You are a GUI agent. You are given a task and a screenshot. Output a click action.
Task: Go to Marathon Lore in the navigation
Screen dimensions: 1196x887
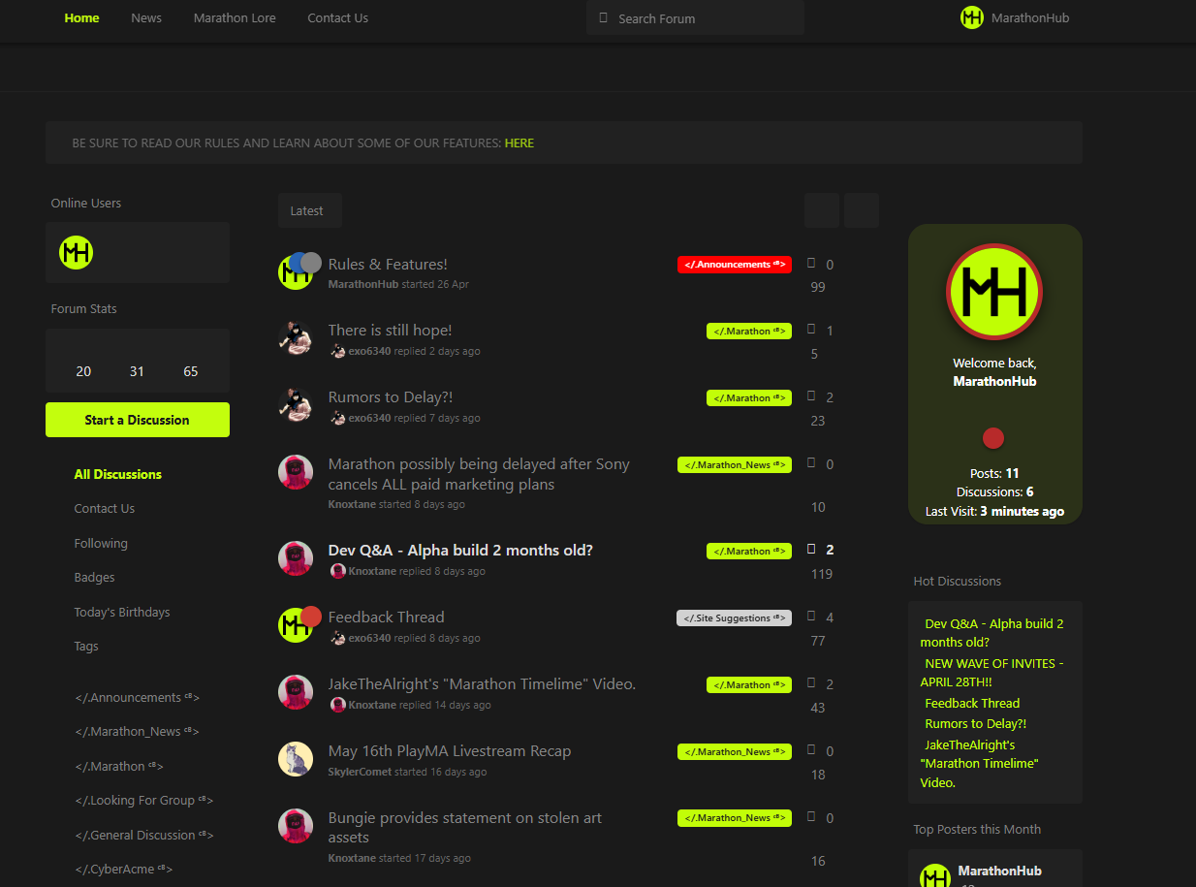235,17
